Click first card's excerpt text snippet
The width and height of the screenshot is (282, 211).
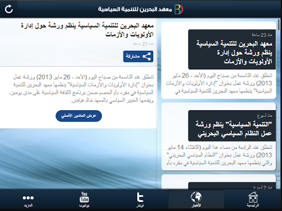coord(219,83)
